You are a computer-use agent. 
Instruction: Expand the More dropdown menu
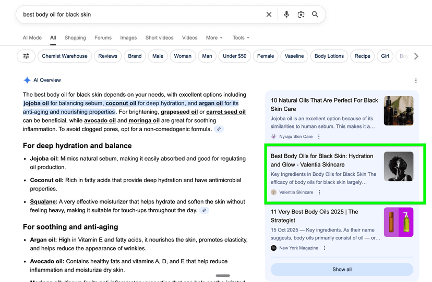214,38
